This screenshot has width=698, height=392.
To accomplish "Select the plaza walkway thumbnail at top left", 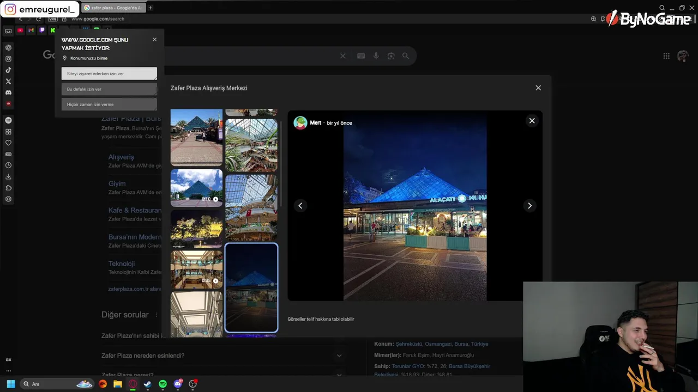I will tap(196, 137).
